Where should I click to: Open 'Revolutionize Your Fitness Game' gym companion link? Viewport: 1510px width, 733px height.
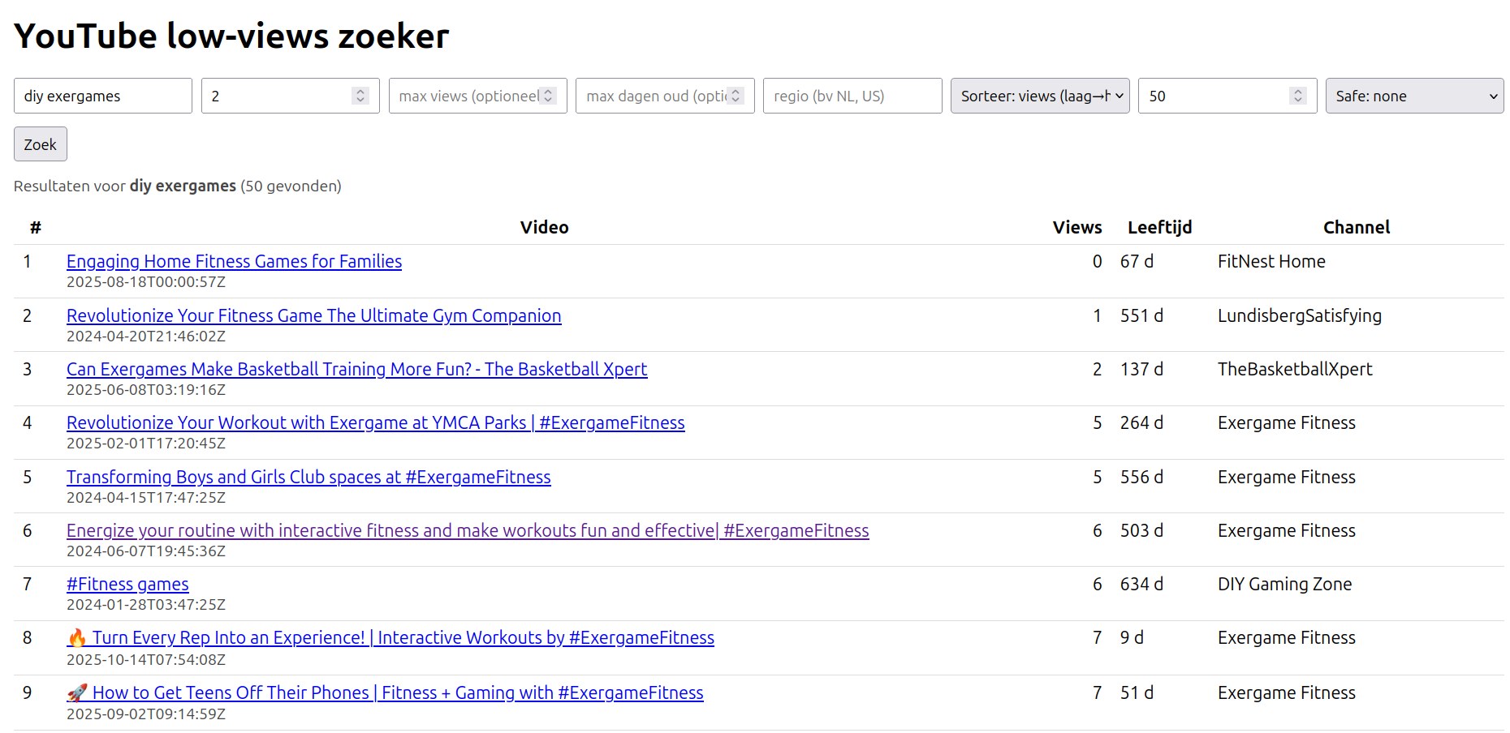[313, 315]
